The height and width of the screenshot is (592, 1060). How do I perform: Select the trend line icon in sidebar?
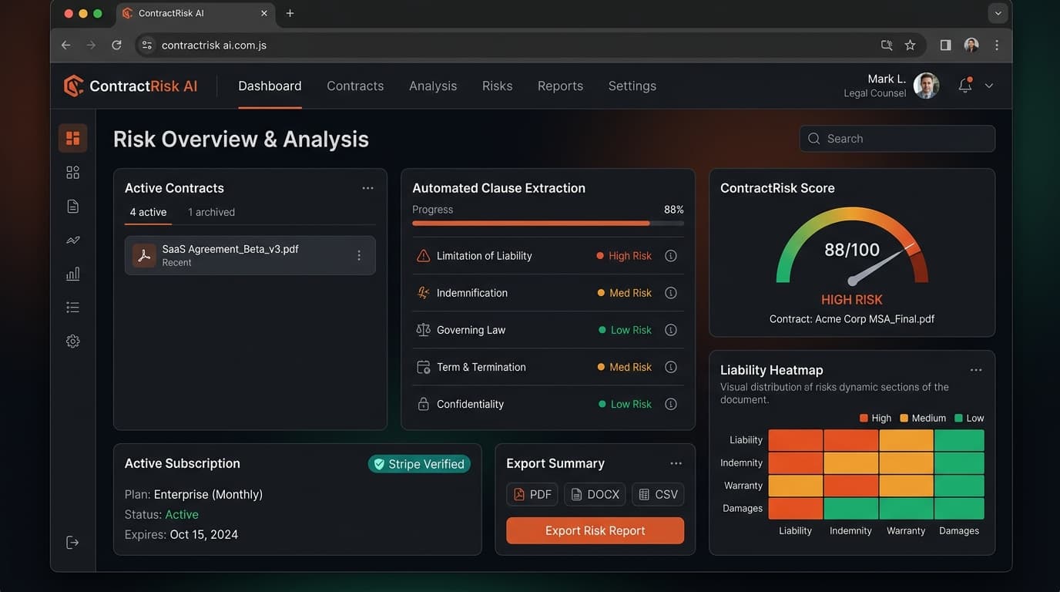72,240
